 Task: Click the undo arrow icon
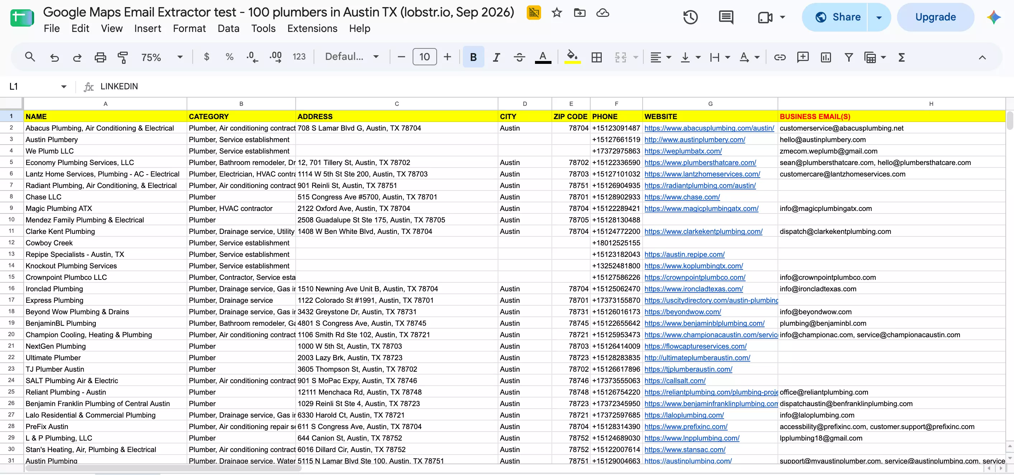(x=54, y=57)
